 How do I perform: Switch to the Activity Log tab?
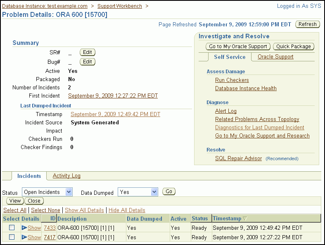pos(66,176)
